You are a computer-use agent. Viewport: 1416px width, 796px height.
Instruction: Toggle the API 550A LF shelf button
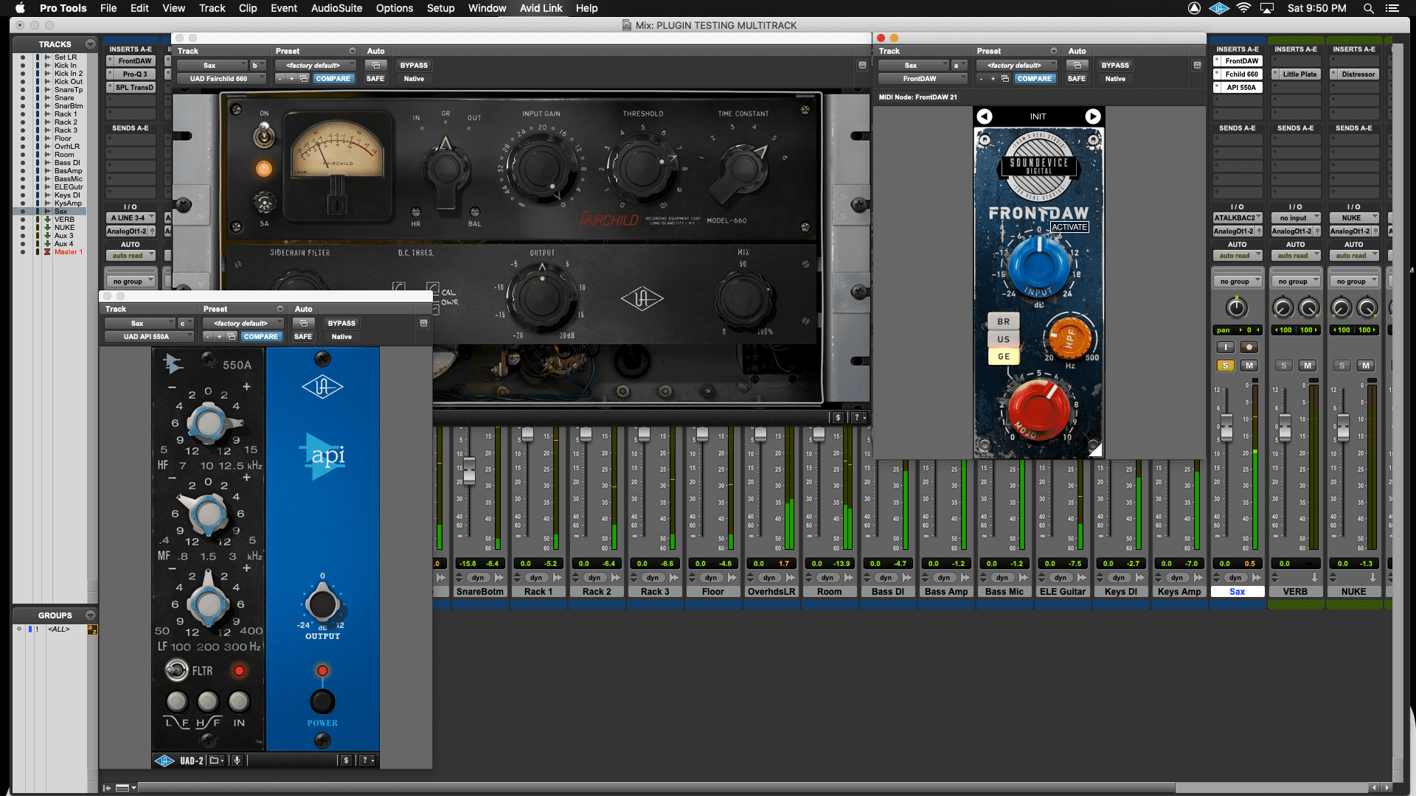(x=177, y=701)
